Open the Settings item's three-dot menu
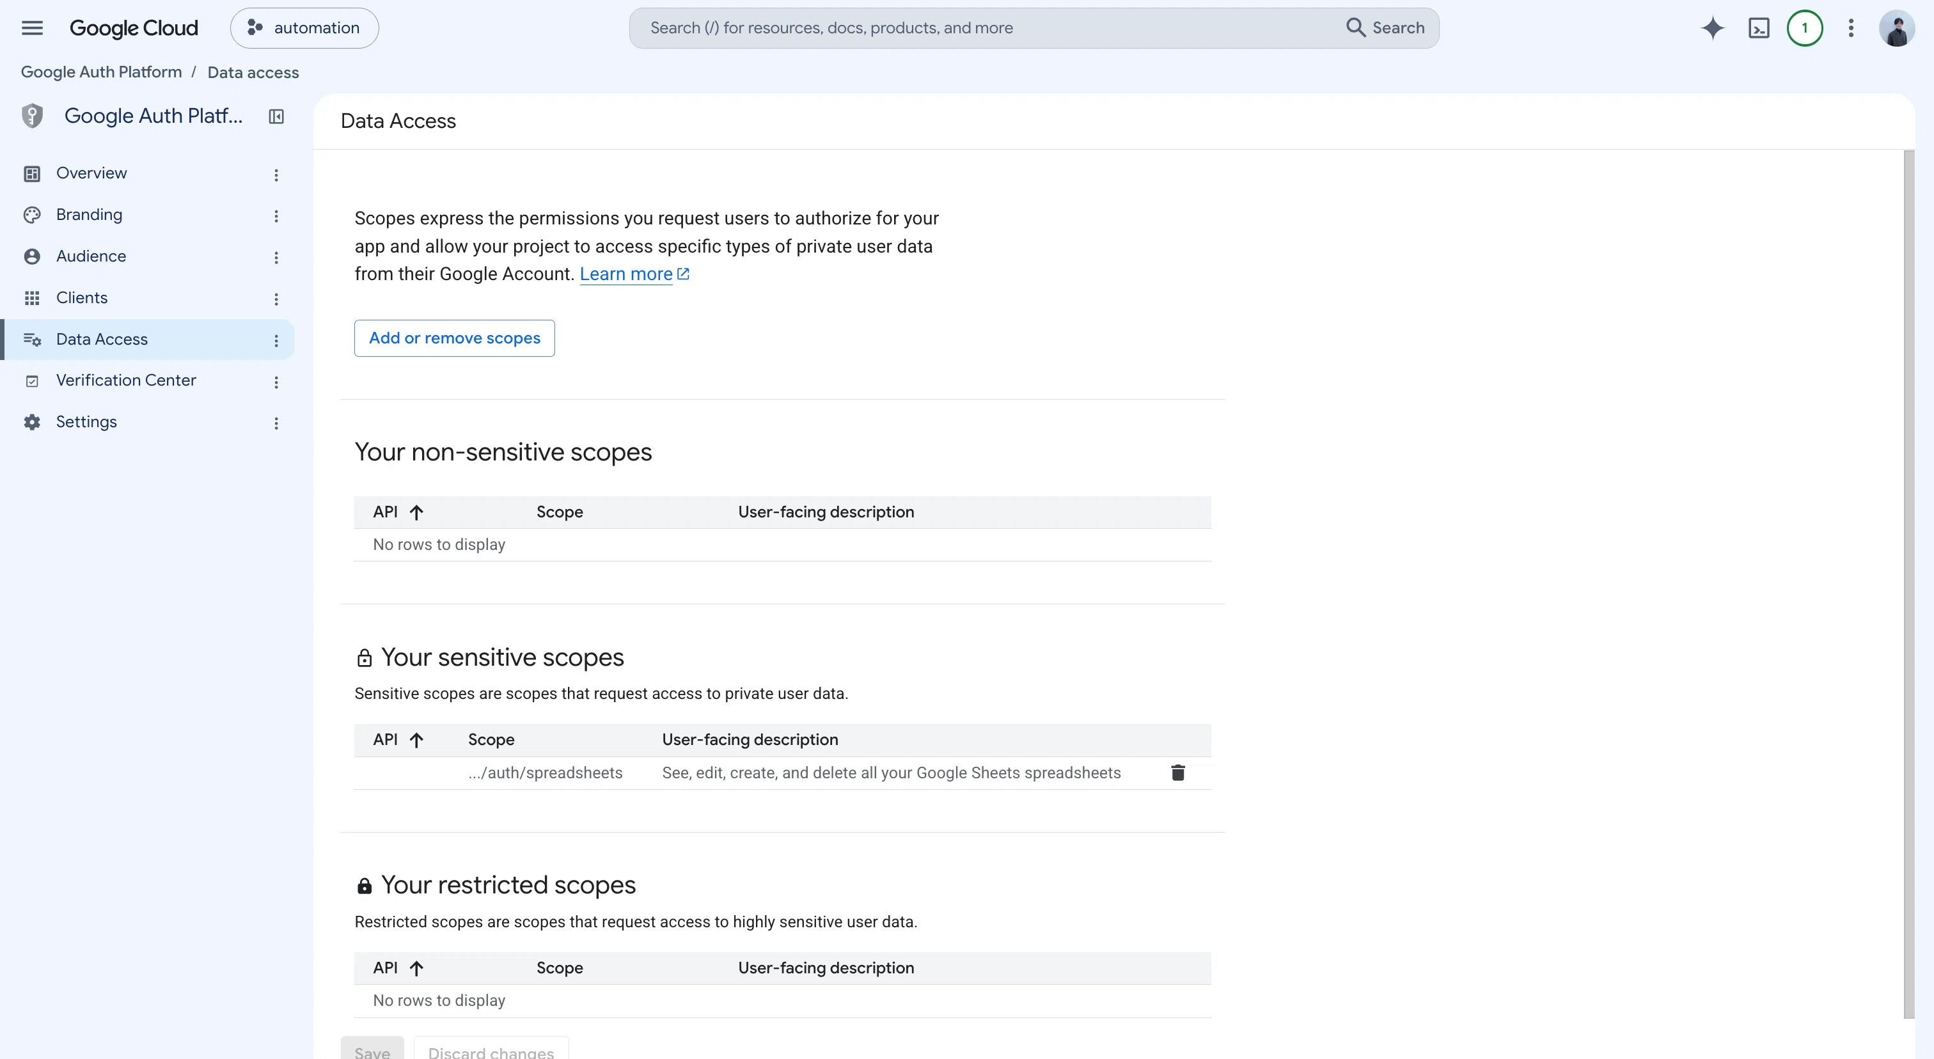This screenshot has height=1059, width=1934. pyautogui.click(x=276, y=423)
